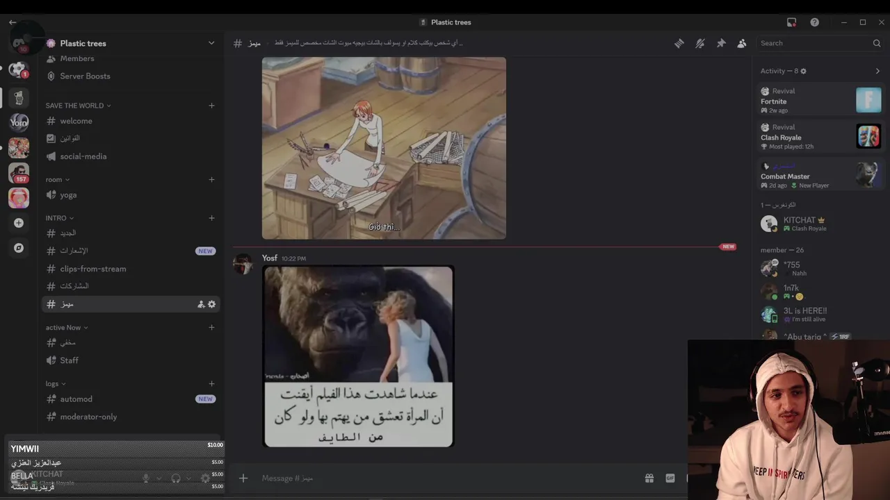Open the GIF picker button
The height and width of the screenshot is (500, 890).
tap(670, 478)
